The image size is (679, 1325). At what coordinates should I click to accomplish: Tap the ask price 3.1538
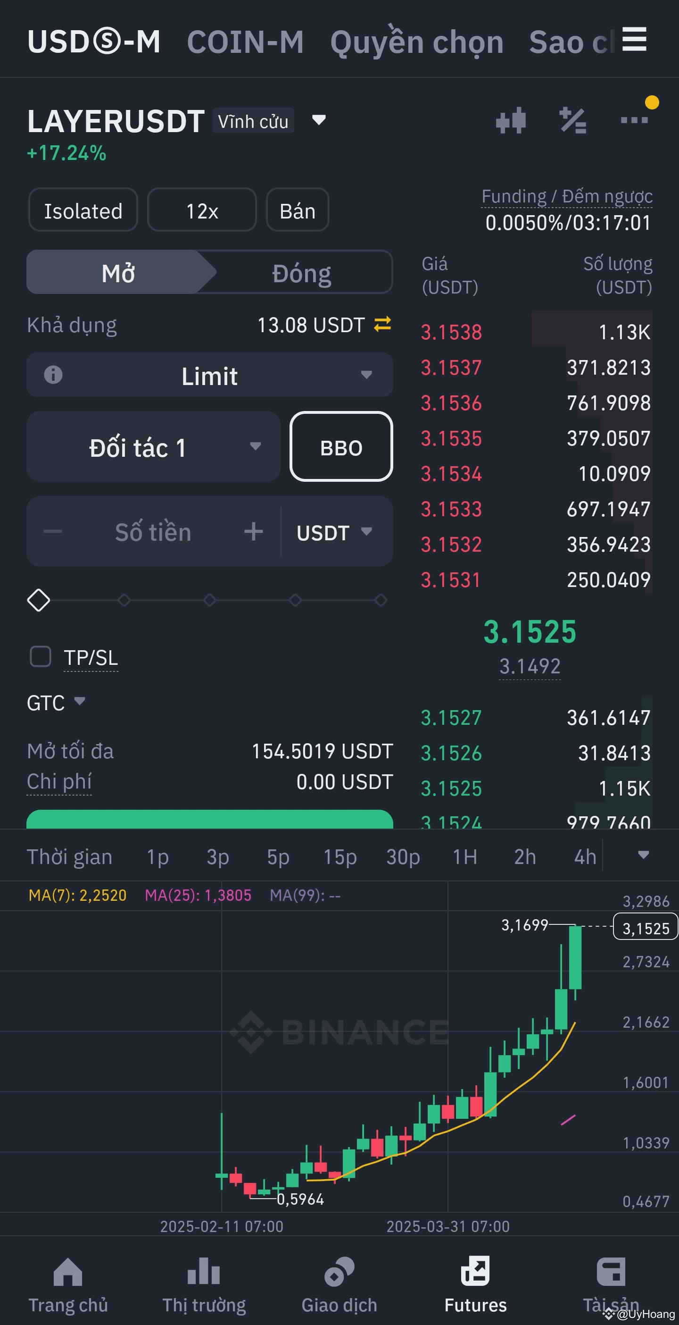click(451, 332)
